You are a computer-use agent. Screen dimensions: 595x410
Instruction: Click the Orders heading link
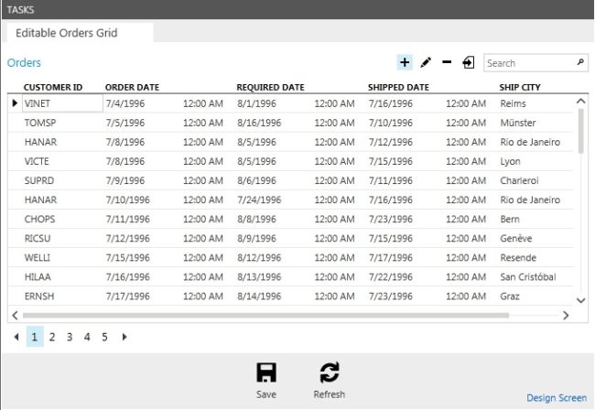(x=24, y=62)
